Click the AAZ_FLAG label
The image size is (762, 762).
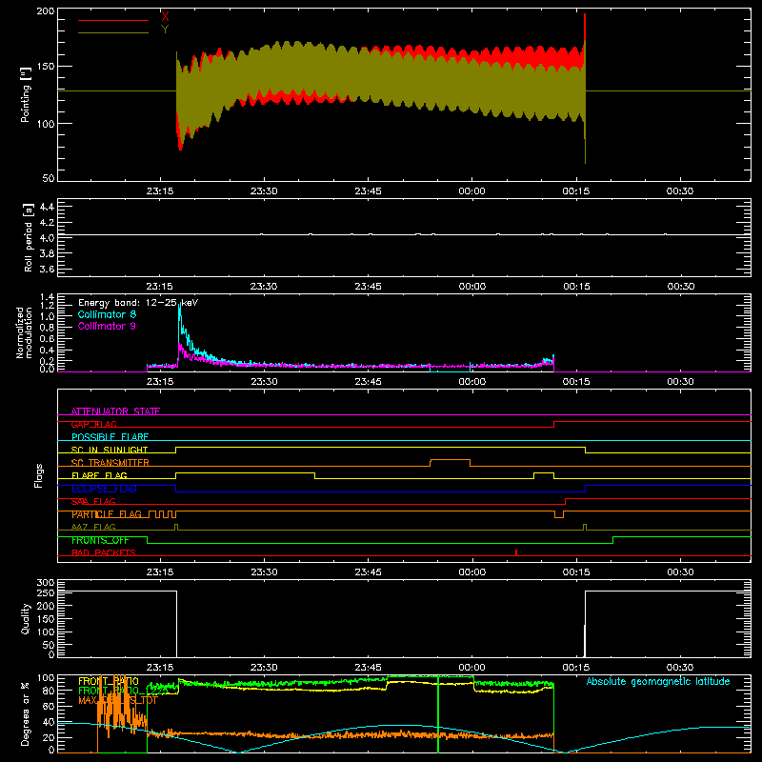(93, 527)
